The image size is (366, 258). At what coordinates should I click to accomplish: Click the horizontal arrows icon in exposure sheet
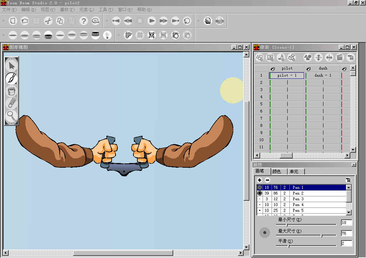point(329,57)
